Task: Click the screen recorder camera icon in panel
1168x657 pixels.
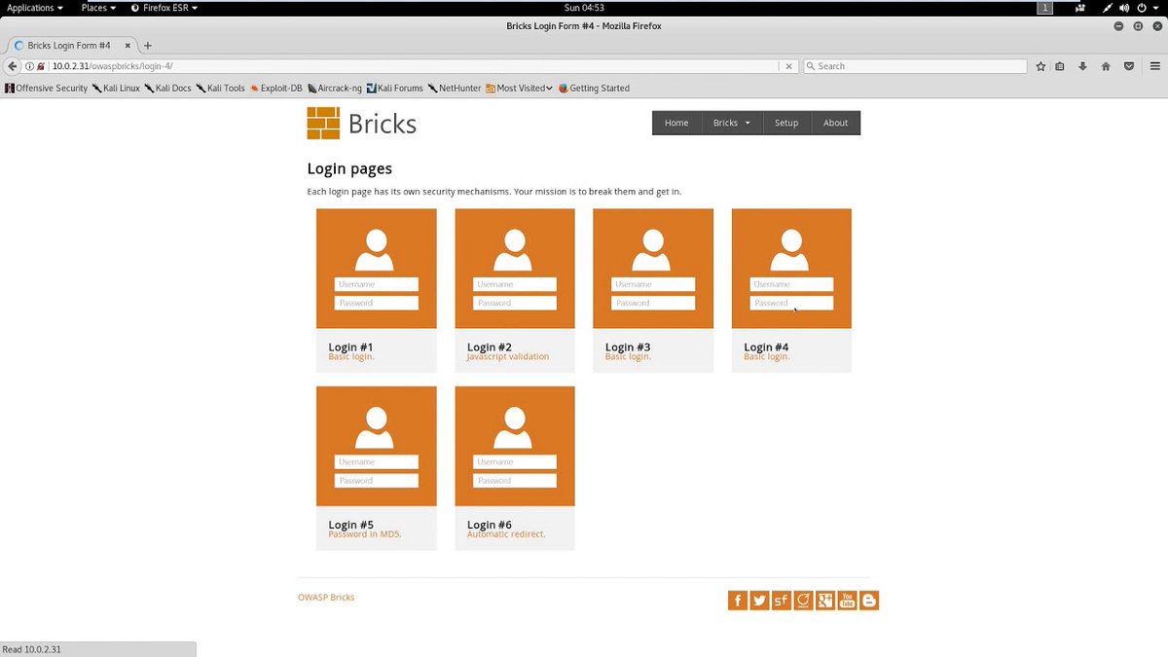Action: pyautogui.click(x=1080, y=8)
